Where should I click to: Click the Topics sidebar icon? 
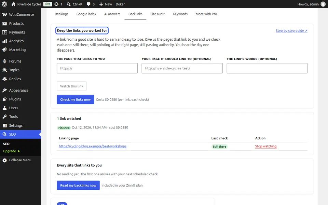(x=4, y=70)
